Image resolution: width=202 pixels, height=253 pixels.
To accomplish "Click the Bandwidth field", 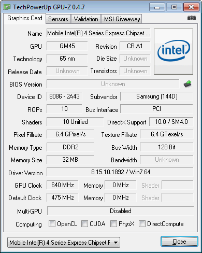I will tap(167, 160).
